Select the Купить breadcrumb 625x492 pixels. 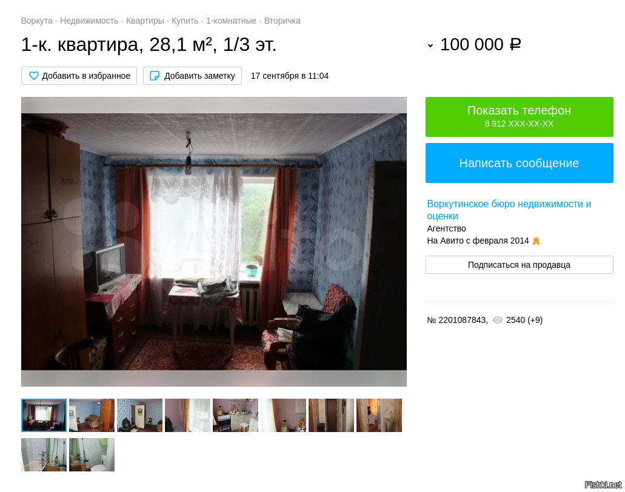click(x=185, y=21)
